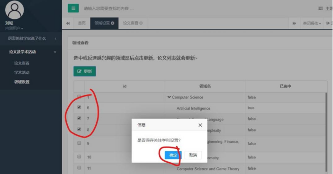The image size is (333, 174).
Task: Click the false value in Computer Science row
Action: (252, 97)
